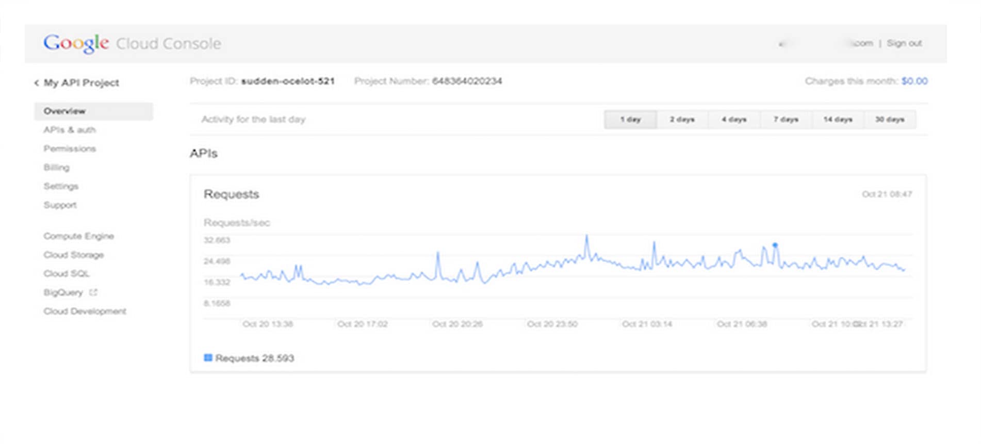Click My API Project title

point(81,83)
